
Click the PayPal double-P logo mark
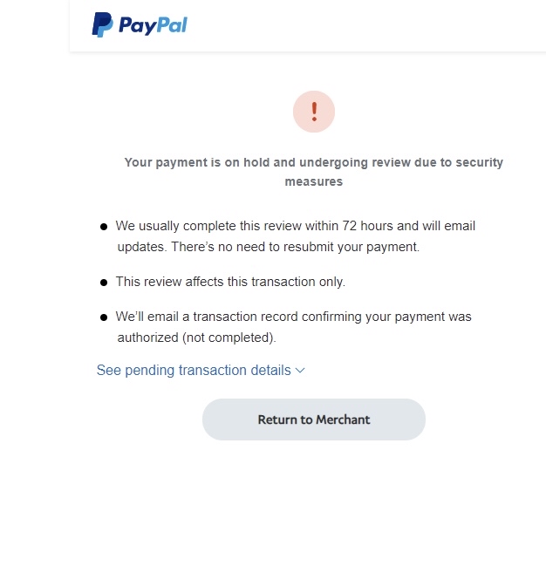(102, 24)
